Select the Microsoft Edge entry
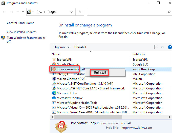This screenshot has width=172, height=133. (67, 93)
